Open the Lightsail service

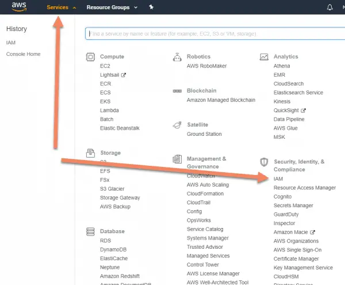110,75
